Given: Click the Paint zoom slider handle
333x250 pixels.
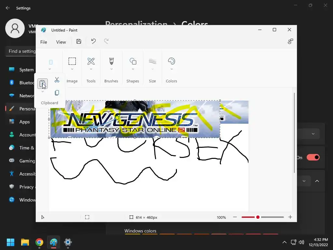Looking at the screenshot, I should click(x=258, y=217).
